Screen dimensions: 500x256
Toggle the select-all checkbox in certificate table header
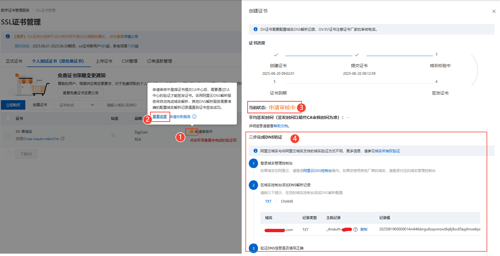coord(8,118)
